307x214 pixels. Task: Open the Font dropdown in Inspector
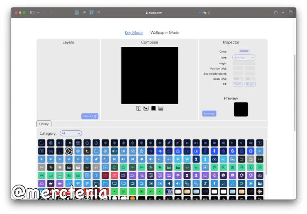pyautogui.click(x=244, y=57)
